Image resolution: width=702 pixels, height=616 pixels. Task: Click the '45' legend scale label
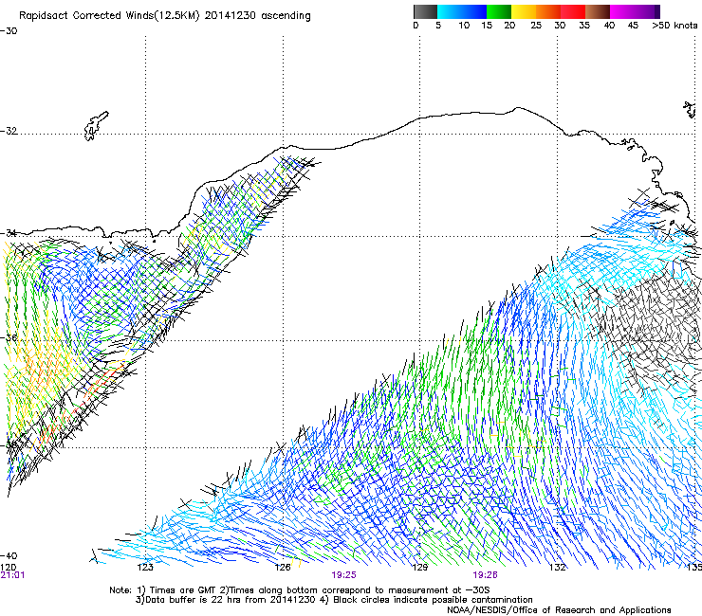633,26
